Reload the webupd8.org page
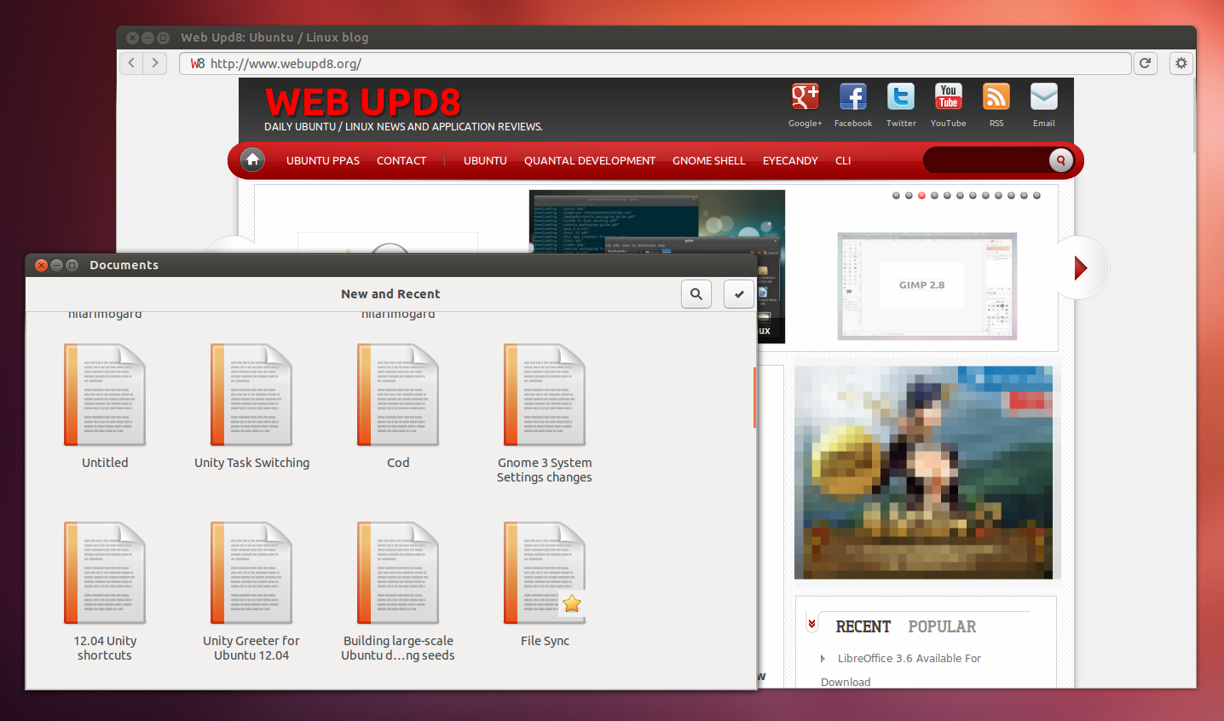Image resolution: width=1224 pixels, height=721 pixels. (x=1146, y=63)
